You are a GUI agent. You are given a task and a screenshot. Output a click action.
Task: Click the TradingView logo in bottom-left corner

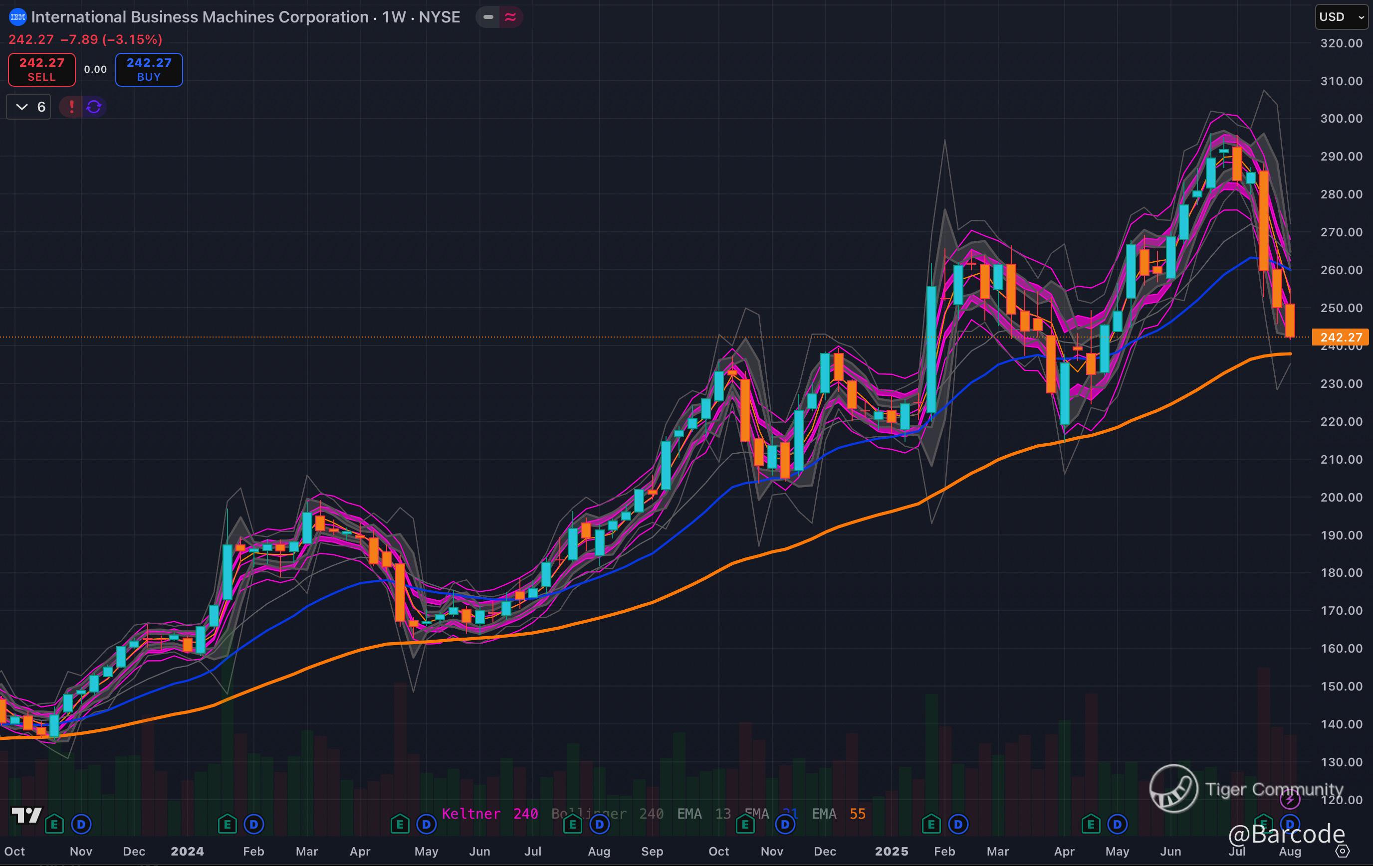[27, 815]
